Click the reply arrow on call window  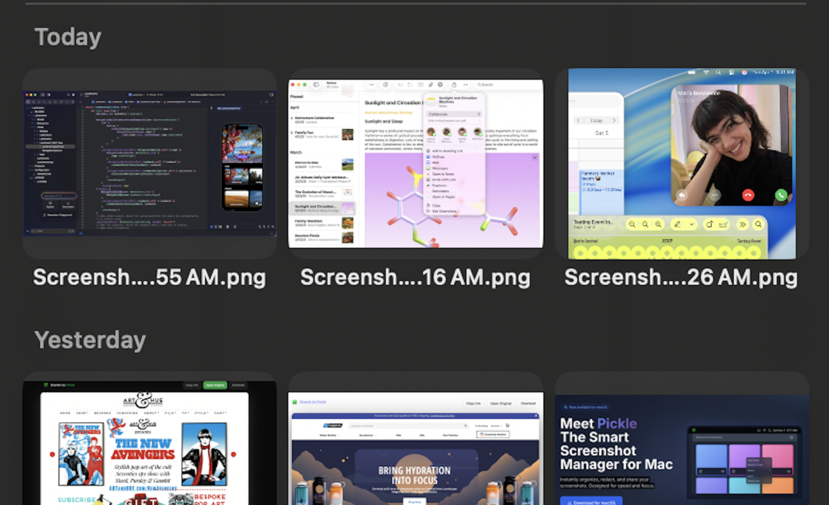click(682, 195)
